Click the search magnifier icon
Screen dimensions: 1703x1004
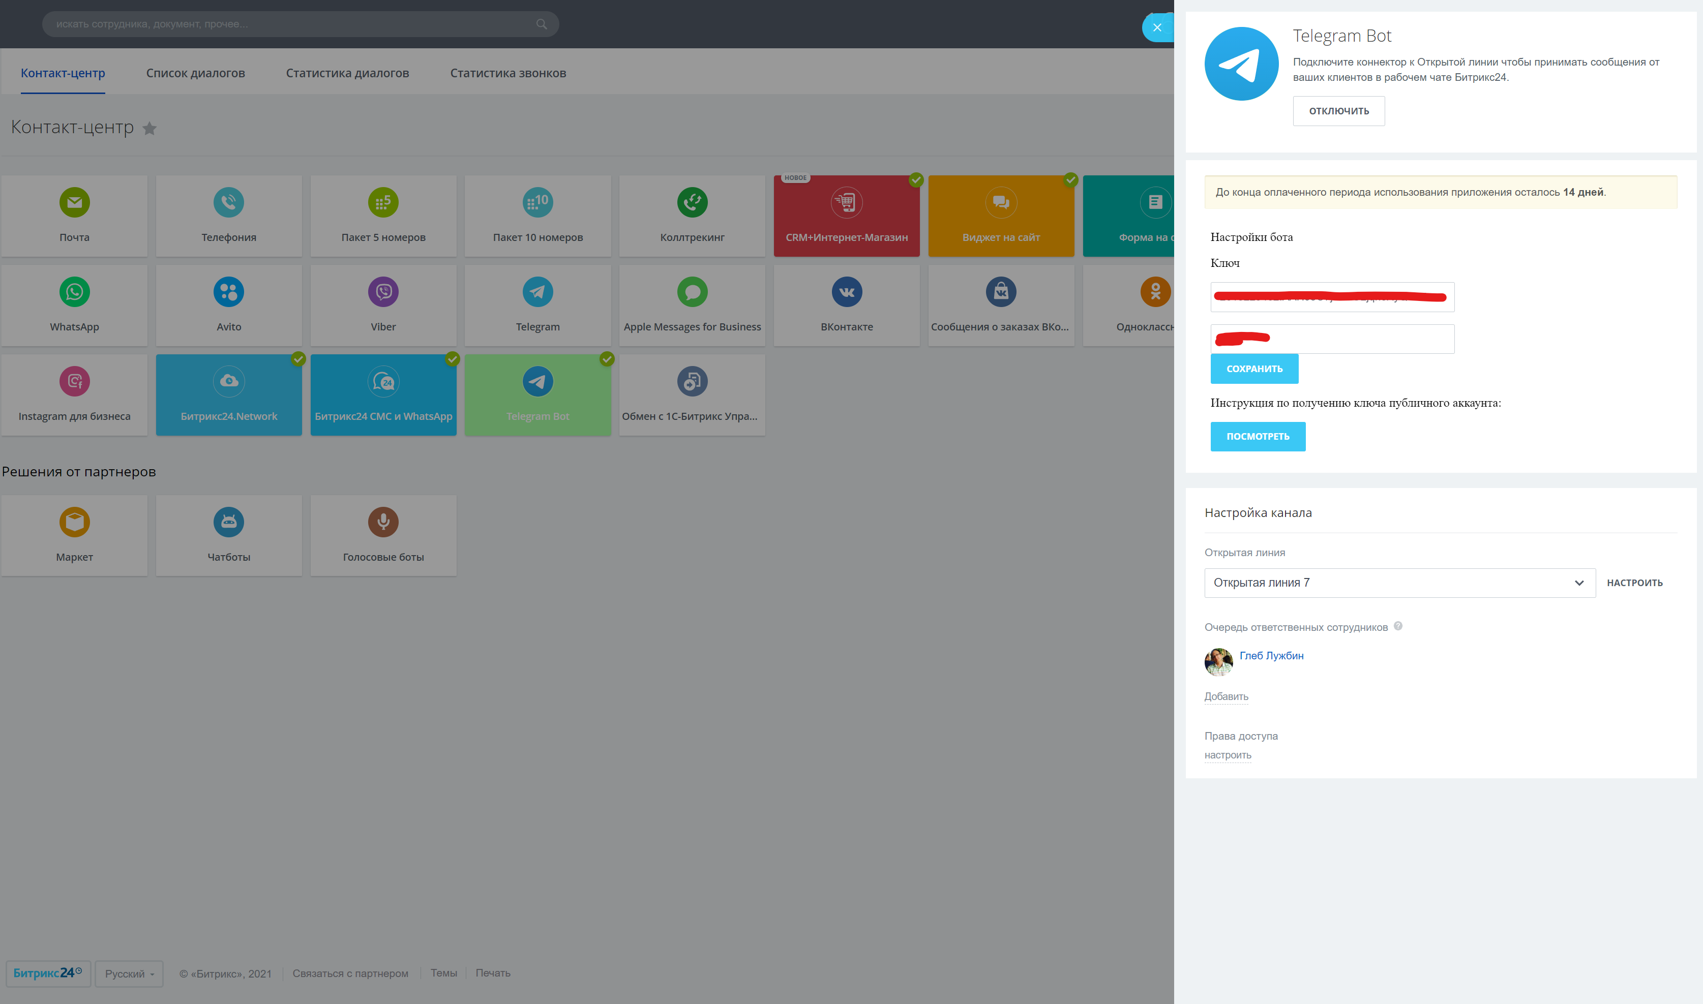pyautogui.click(x=541, y=24)
